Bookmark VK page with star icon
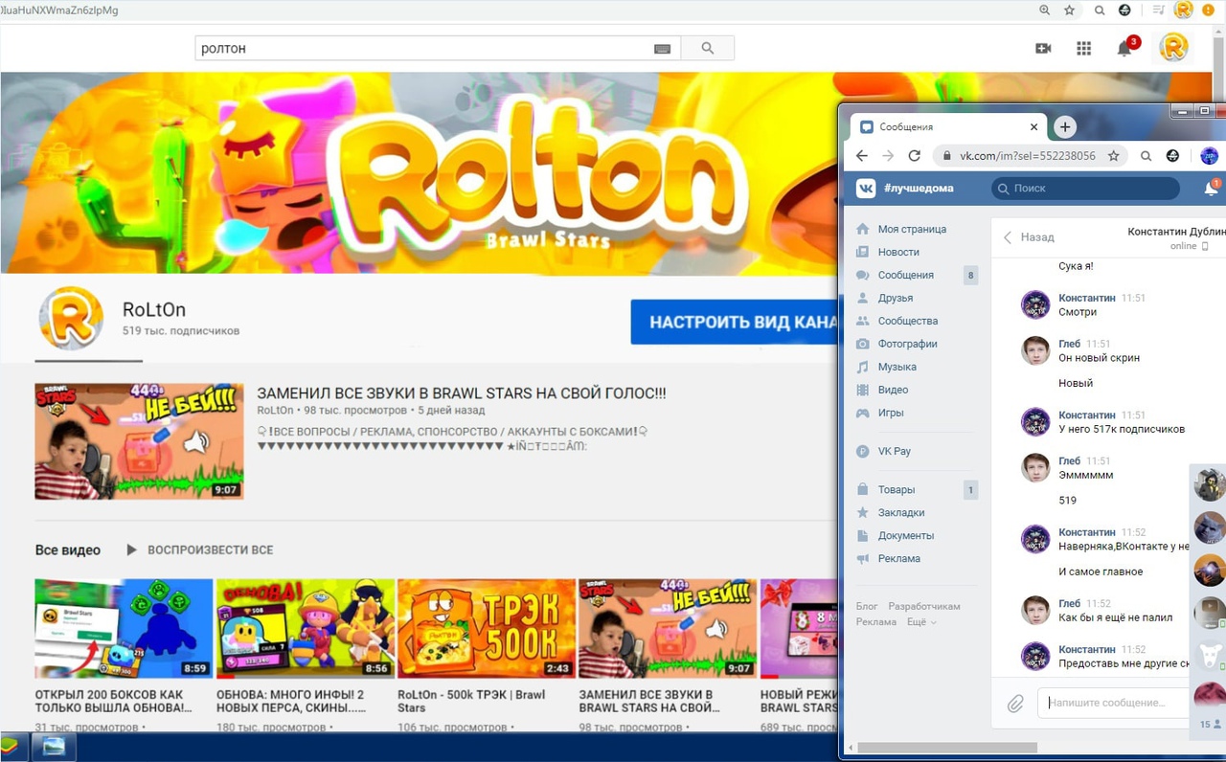 click(1113, 156)
